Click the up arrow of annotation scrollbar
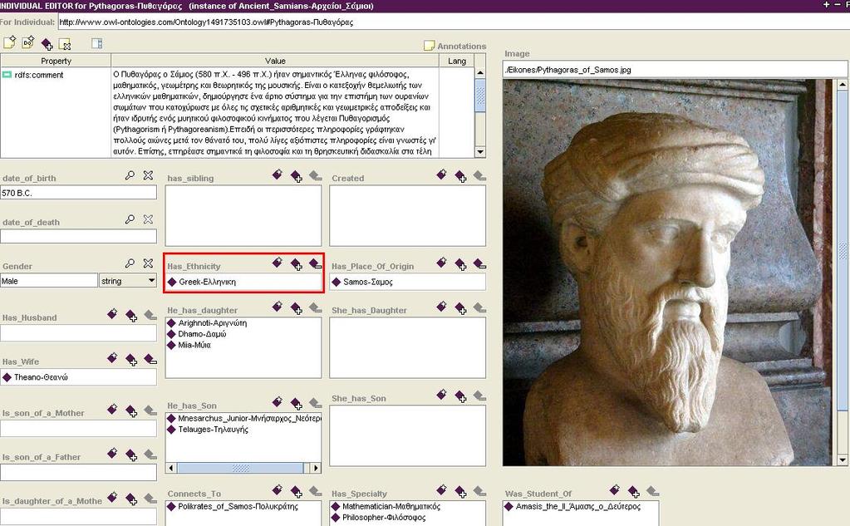The width and height of the screenshot is (850, 526). click(480, 72)
